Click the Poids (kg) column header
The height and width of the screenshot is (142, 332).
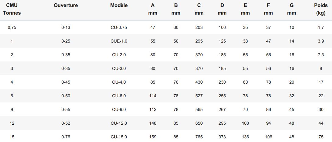pos(321,9)
